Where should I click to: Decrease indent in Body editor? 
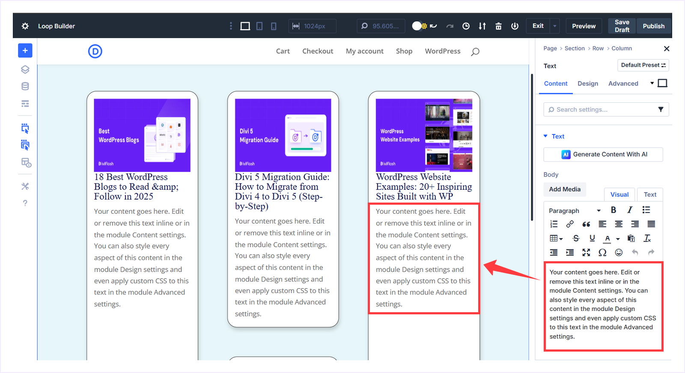click(554, 252)
